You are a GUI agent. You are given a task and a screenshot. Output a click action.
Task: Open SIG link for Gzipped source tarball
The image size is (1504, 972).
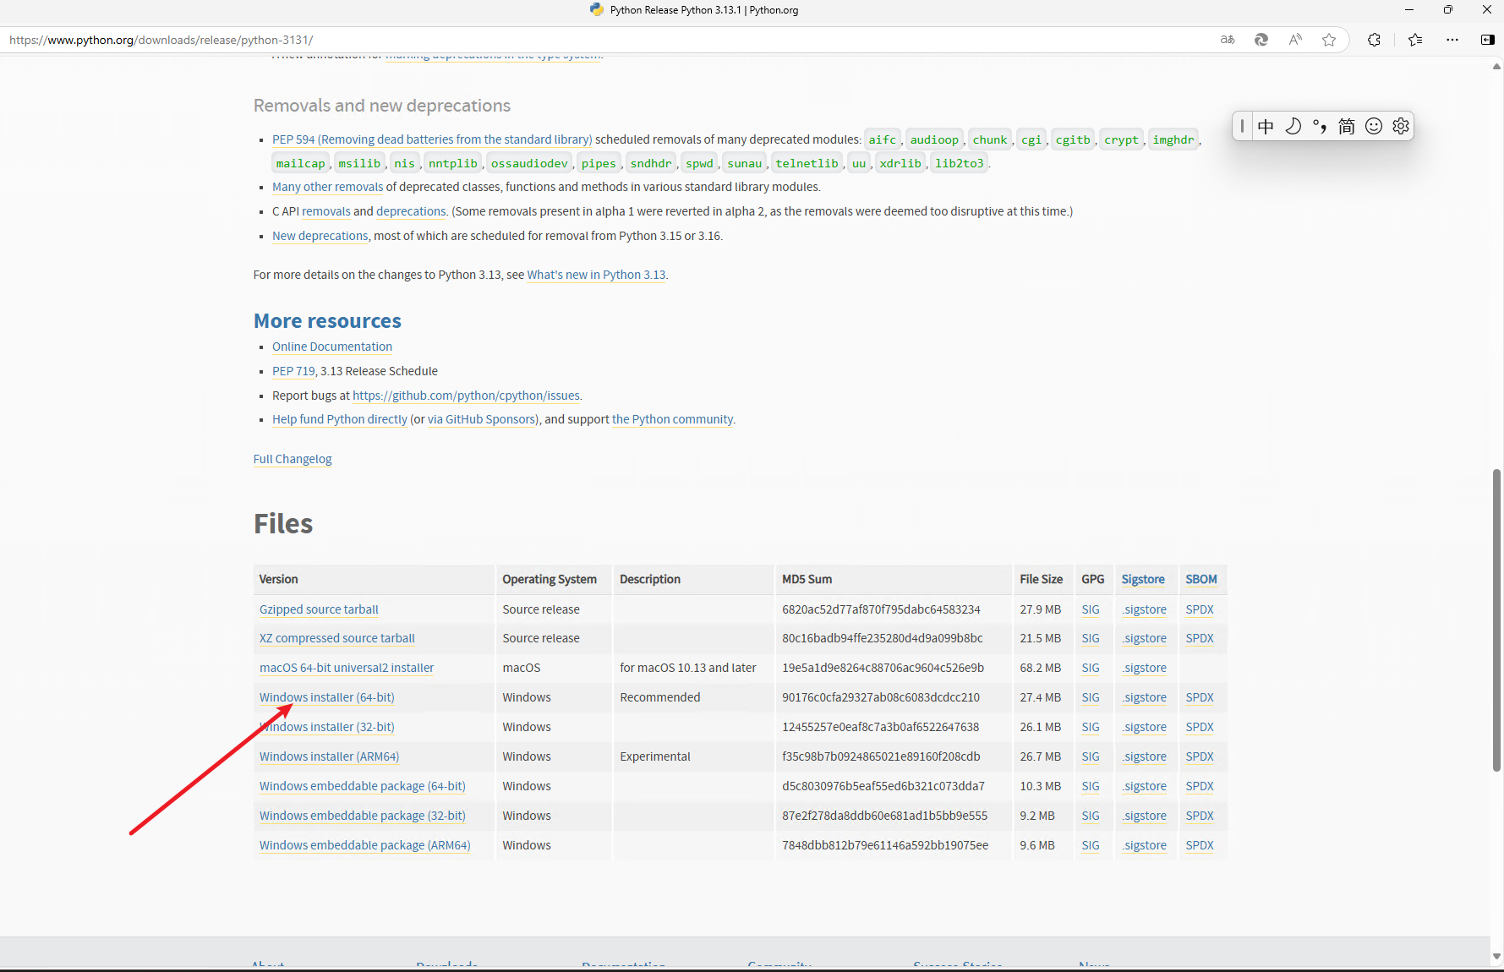[1091, 609]
